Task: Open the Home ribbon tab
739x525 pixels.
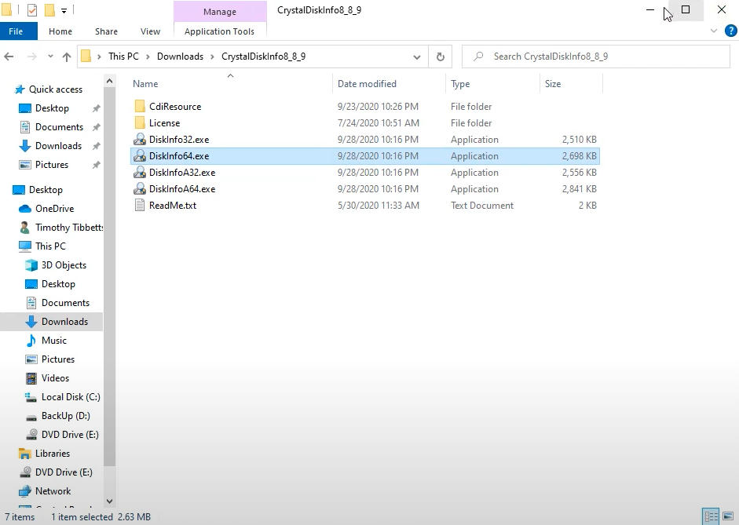Action: coord(60,31)
